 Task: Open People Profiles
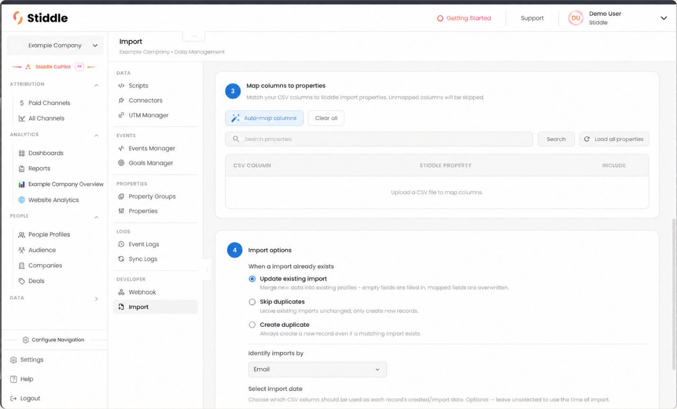[x=49, y=235]
